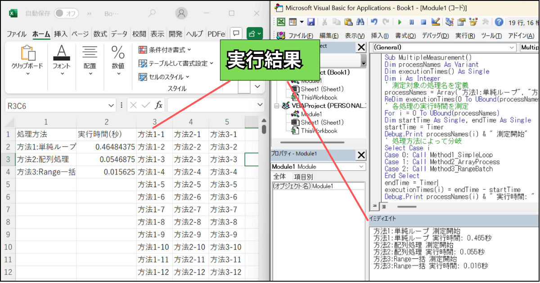Open VBA 編集(E) menu
This screenshot has width=540, height=283.
click(329, 35)
